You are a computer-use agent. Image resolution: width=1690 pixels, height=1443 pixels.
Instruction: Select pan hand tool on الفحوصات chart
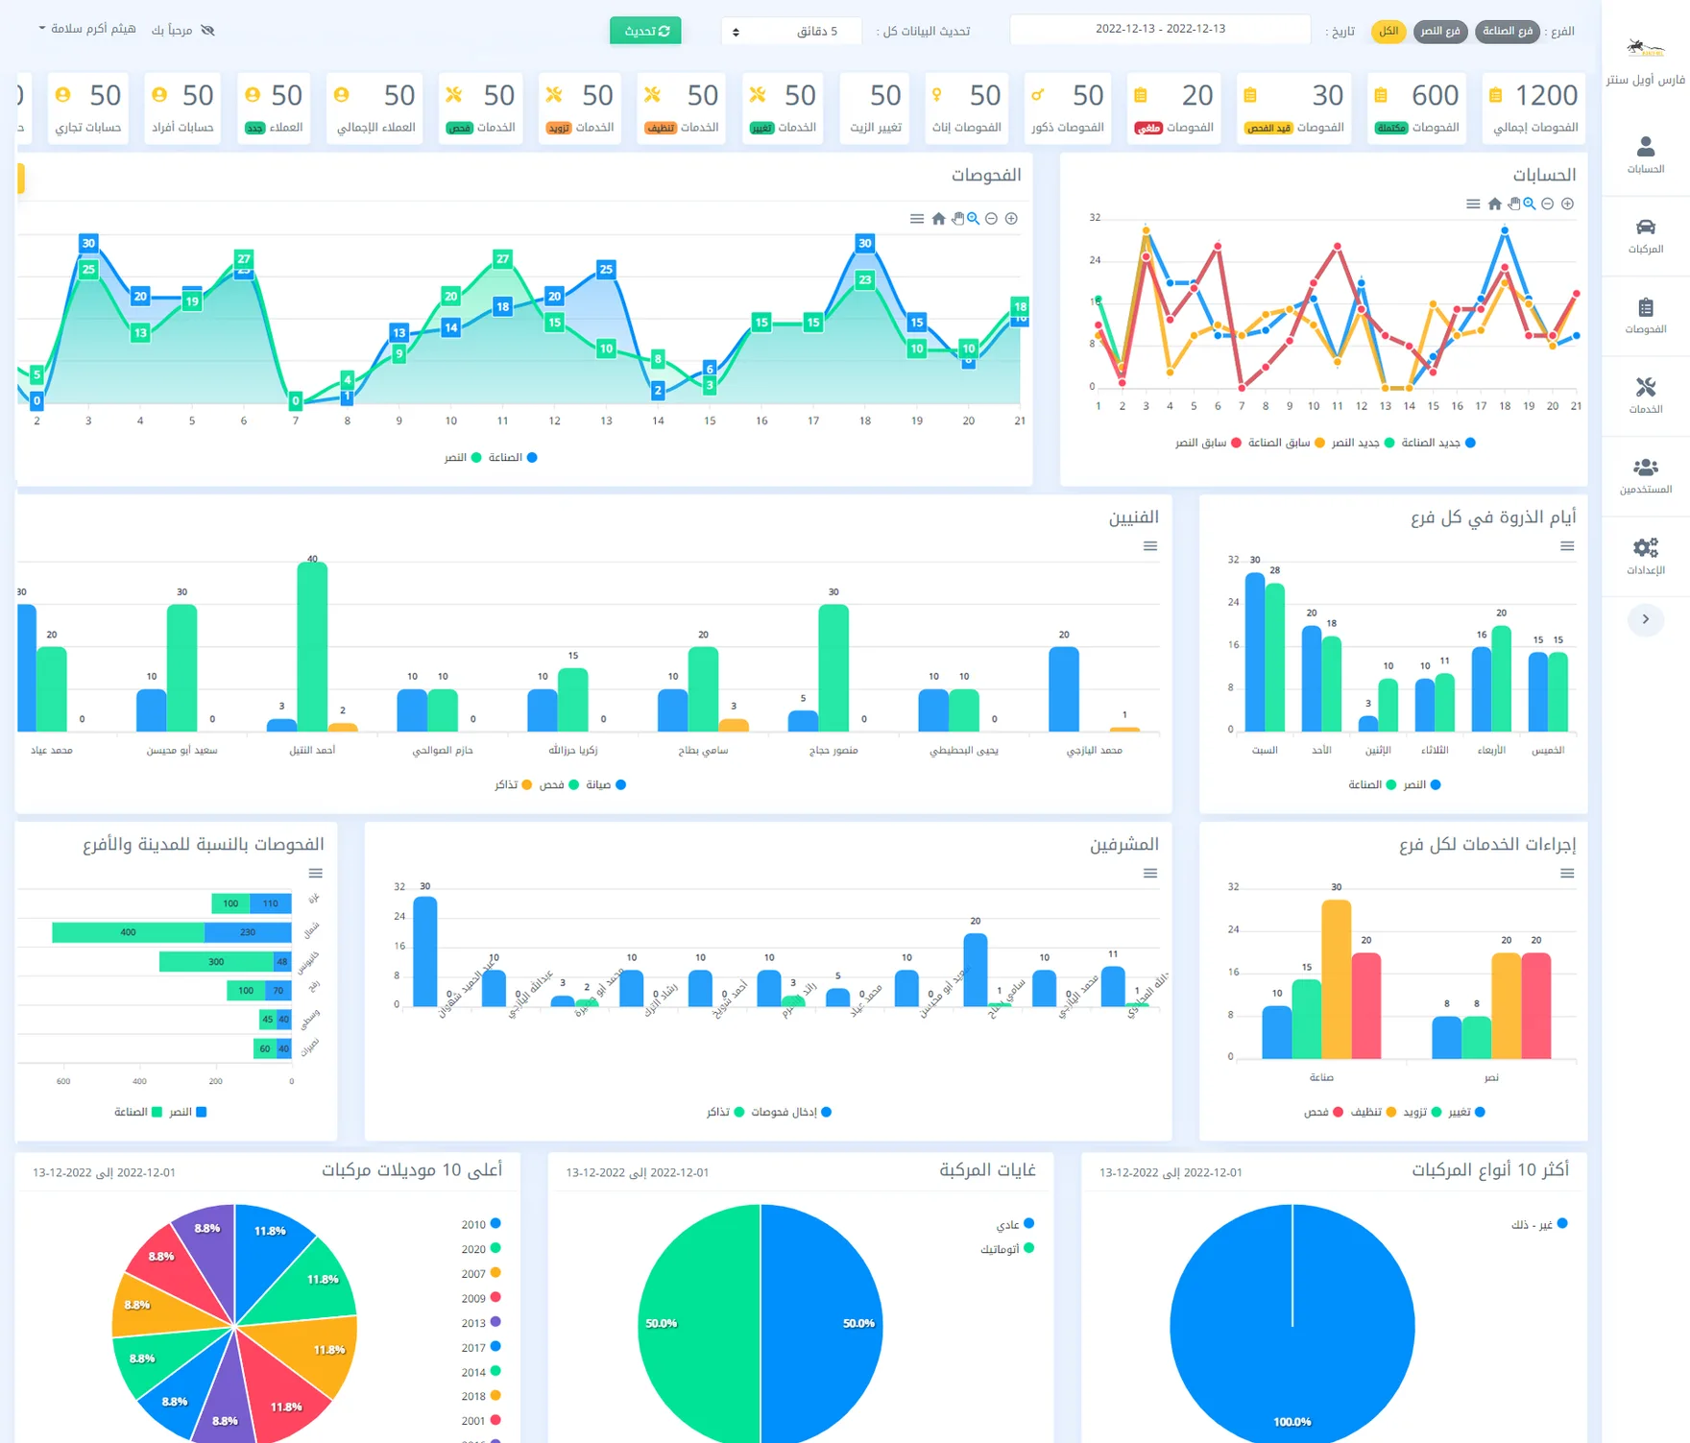(957, 219)
